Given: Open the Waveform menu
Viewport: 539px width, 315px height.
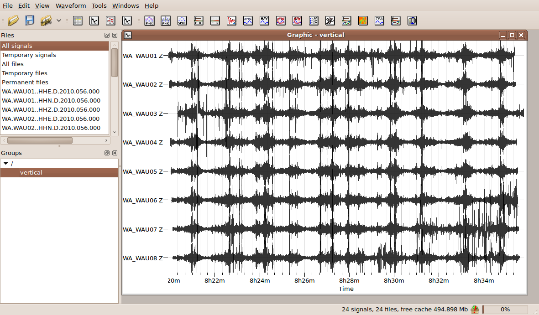Looking at the screenshot, I should tap(71, 6).
